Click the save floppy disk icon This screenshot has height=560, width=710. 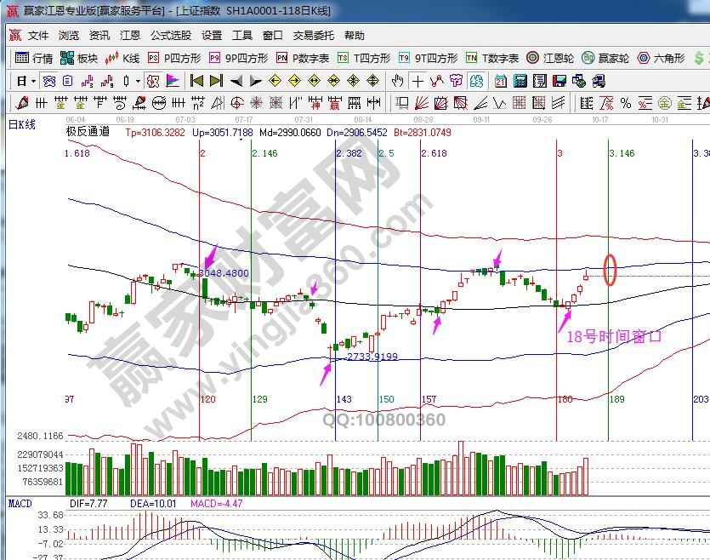559,81
